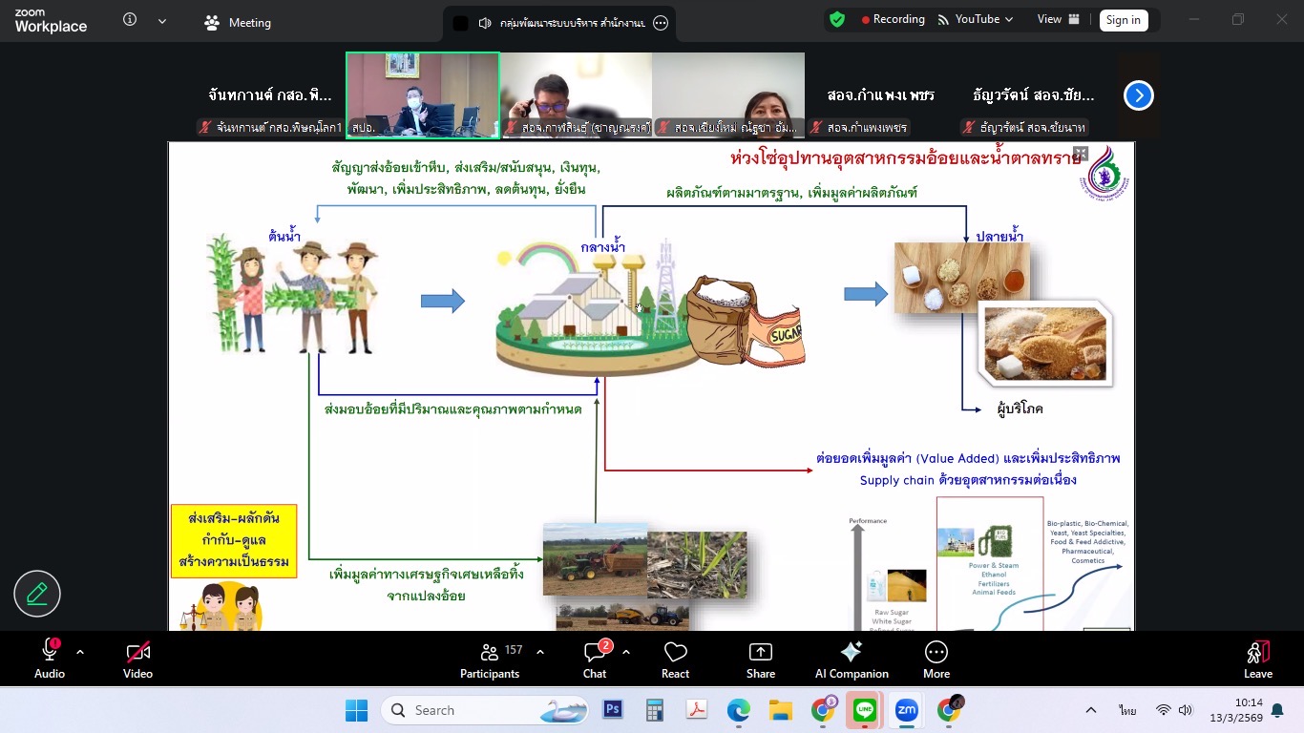Change layout with the View button
Viewport: 1304px width, 733px height.
[x=1059, y=19]
